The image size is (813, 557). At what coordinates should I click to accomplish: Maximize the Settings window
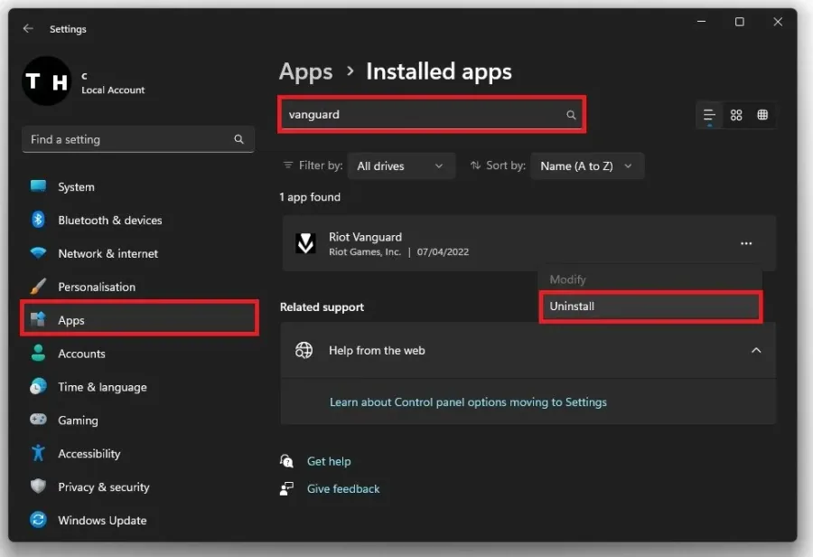[x=739, y=22]
